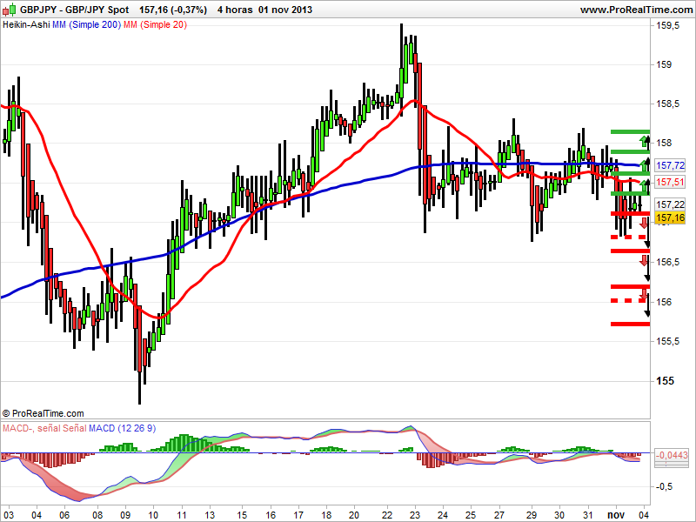
Task: Click the © ProRealTime.com copyright text
Action: click(x=43, y=413)
